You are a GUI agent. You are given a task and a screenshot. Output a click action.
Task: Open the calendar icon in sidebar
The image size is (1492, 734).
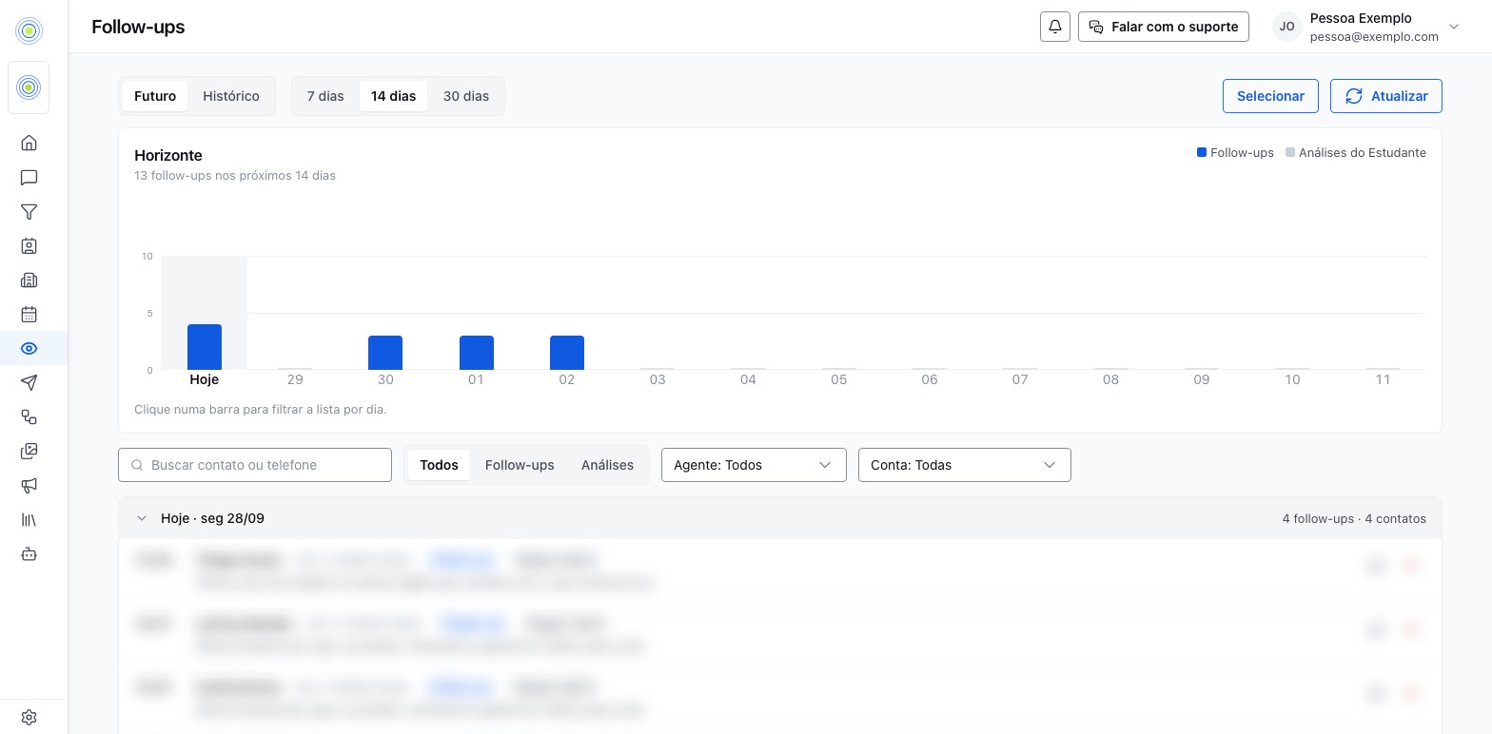point(29,314)
